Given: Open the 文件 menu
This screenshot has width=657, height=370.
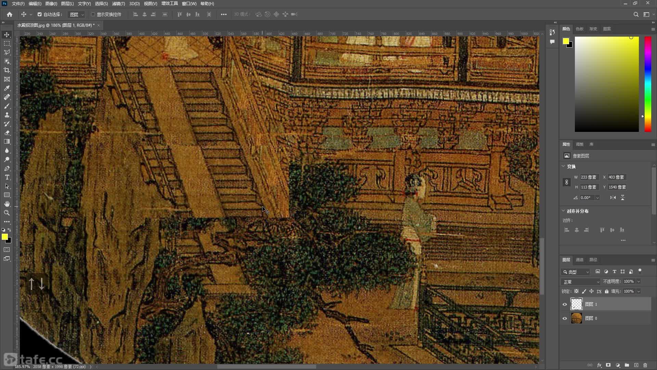Looking at the screenshot, I should click(18, 4).
